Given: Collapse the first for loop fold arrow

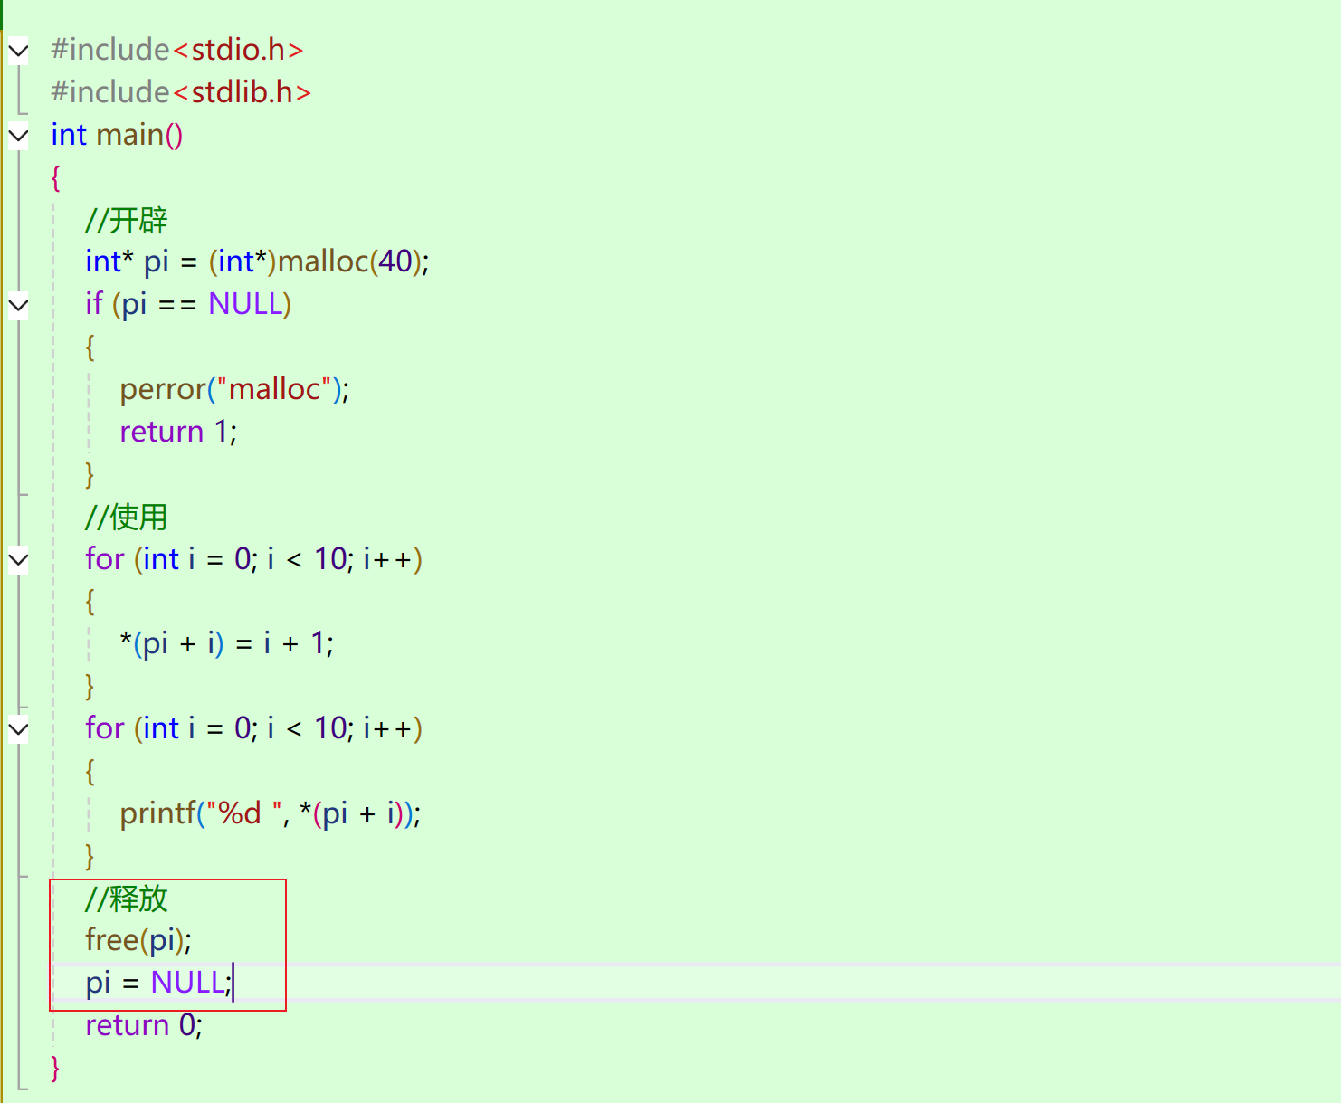Looking at the screenshot, I should coord(18,559).
